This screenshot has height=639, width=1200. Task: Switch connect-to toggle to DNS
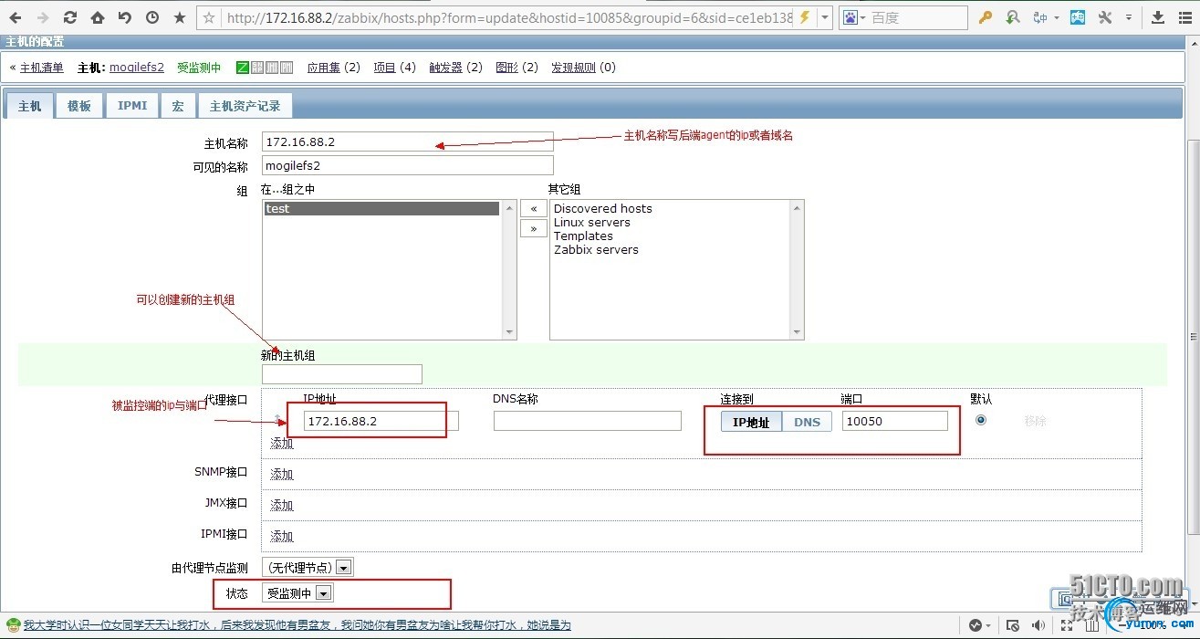coord(807,422)
